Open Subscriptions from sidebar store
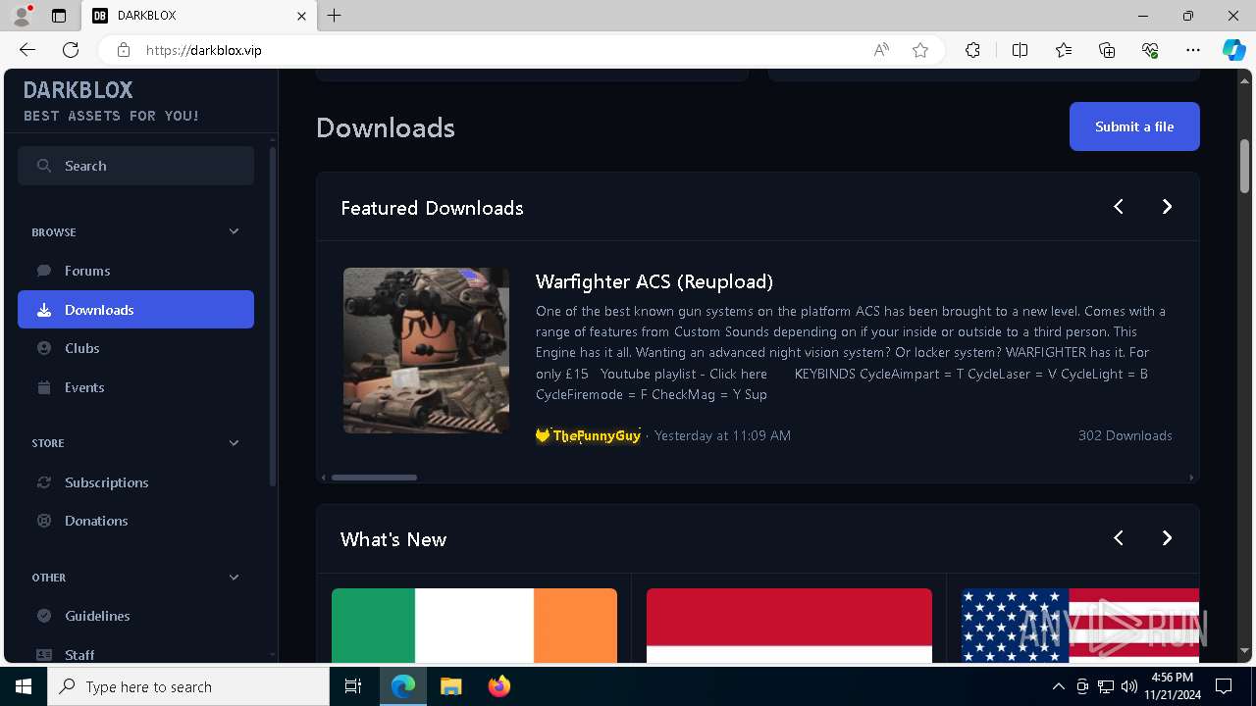This screenshot has height=706, width=1256. point(135,482)
